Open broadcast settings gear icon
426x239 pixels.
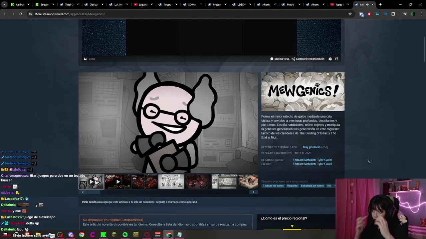pos(330,59)
